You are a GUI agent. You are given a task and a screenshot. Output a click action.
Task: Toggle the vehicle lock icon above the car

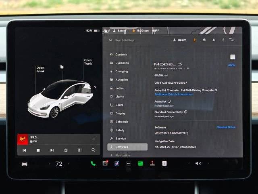[62, 67]
